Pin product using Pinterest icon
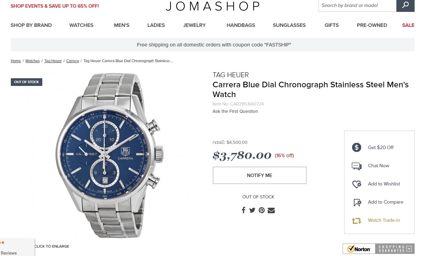 coord(262,210)
